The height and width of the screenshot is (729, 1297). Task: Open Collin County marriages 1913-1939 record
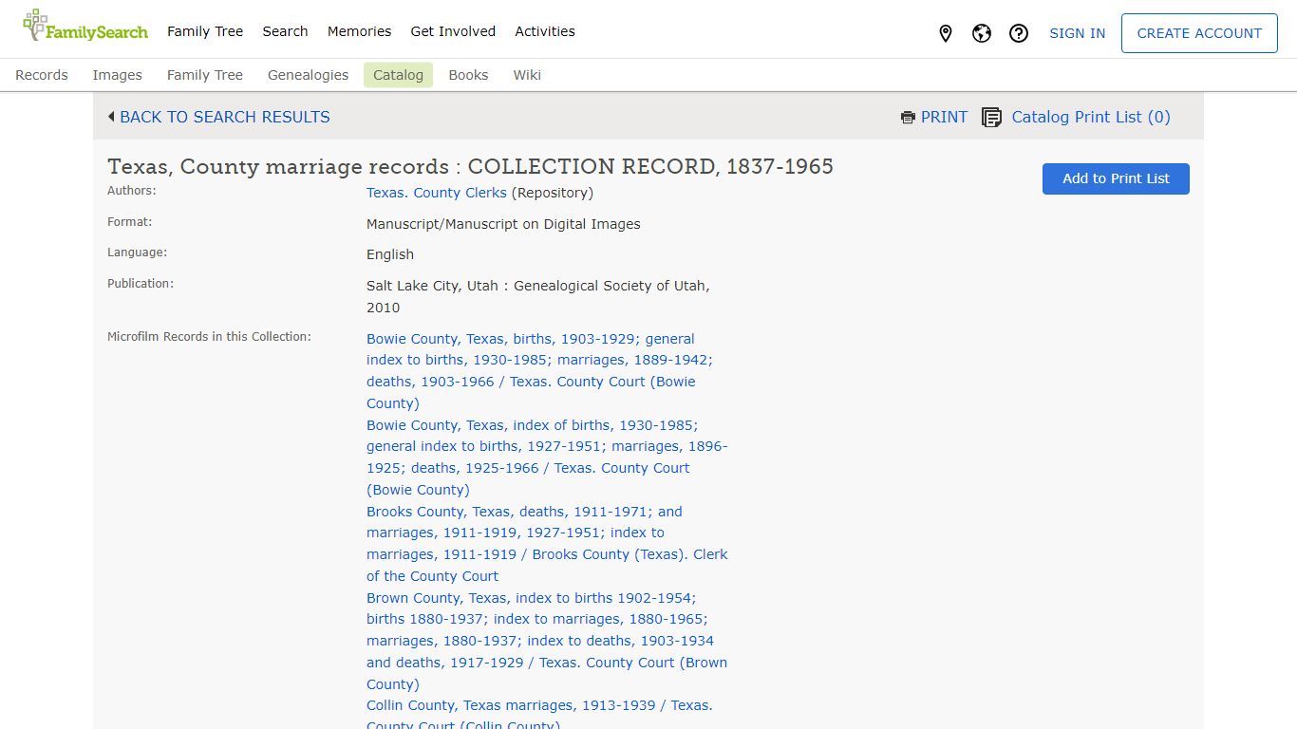(539, 715)
